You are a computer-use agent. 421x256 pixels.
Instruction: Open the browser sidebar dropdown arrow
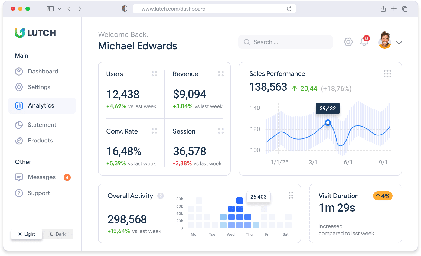coord(60,9)
